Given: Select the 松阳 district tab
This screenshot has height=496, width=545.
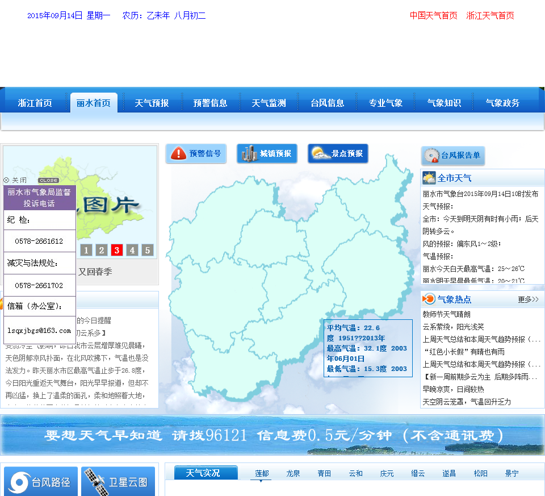Looking at the screenshot, I should coord(480,473).
